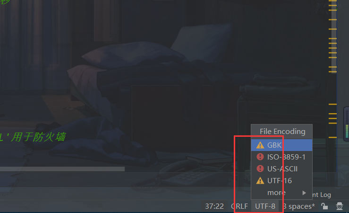The width and height of the screenshot is (349, 213).
Task: Expand the more encodings submenu arrow
Action: click(x=304, y=193)
